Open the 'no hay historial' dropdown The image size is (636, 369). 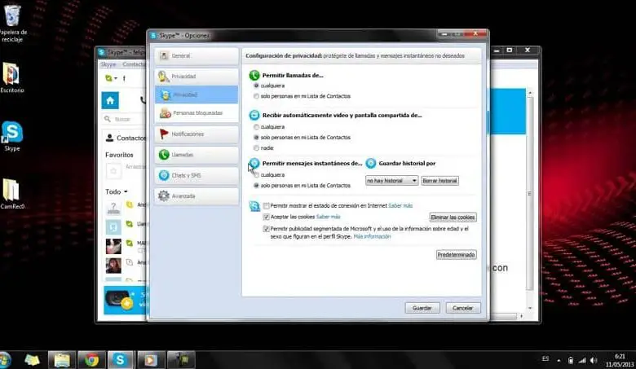pos(391,181)
